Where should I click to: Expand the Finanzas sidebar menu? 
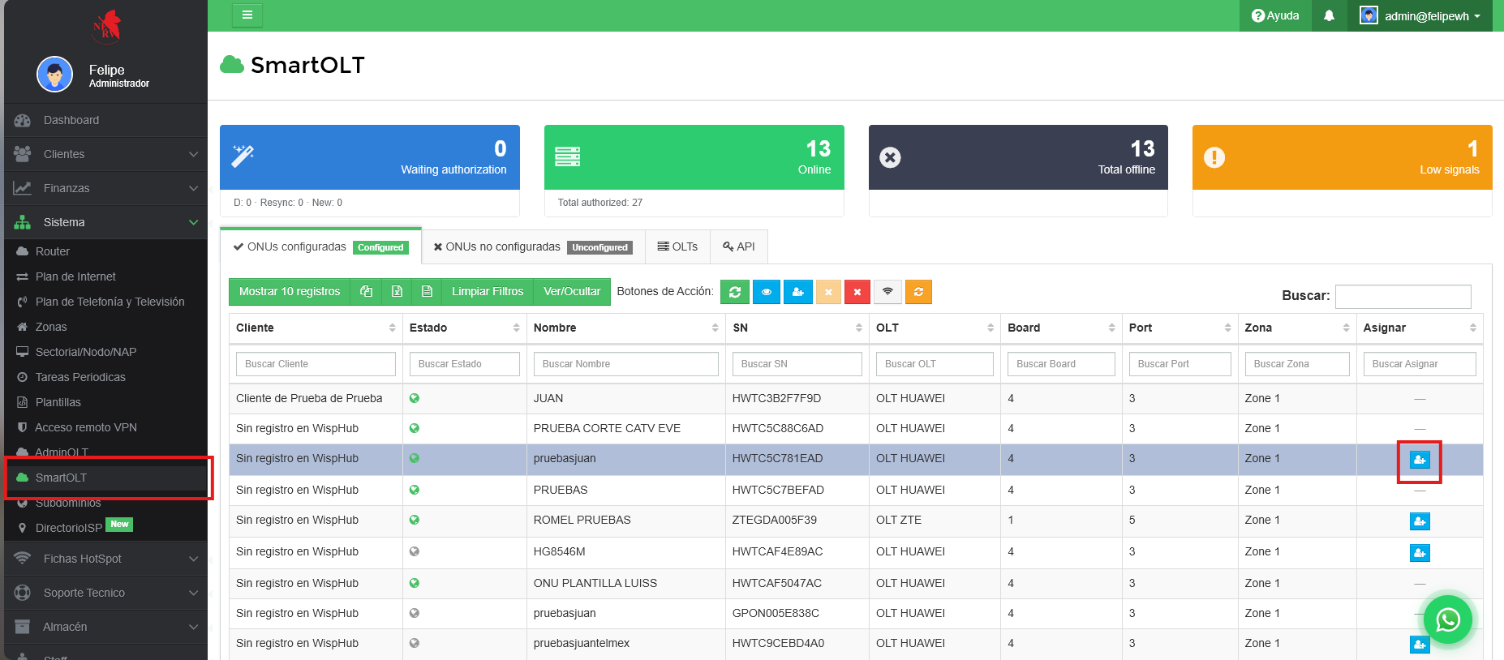[x=105, y=188]
